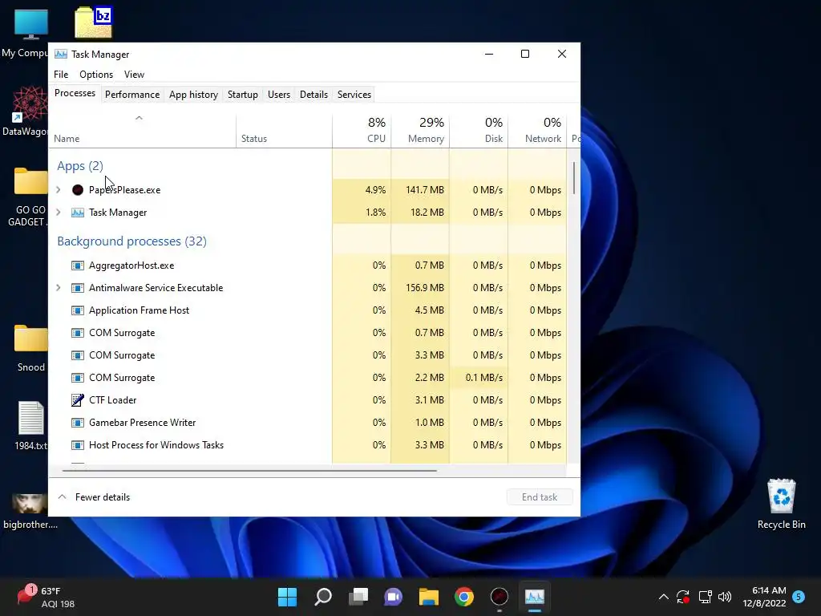This screenshot has height=616, width=821.
Task: Sort by the Status column header
Action: click(x=285, y=131)
